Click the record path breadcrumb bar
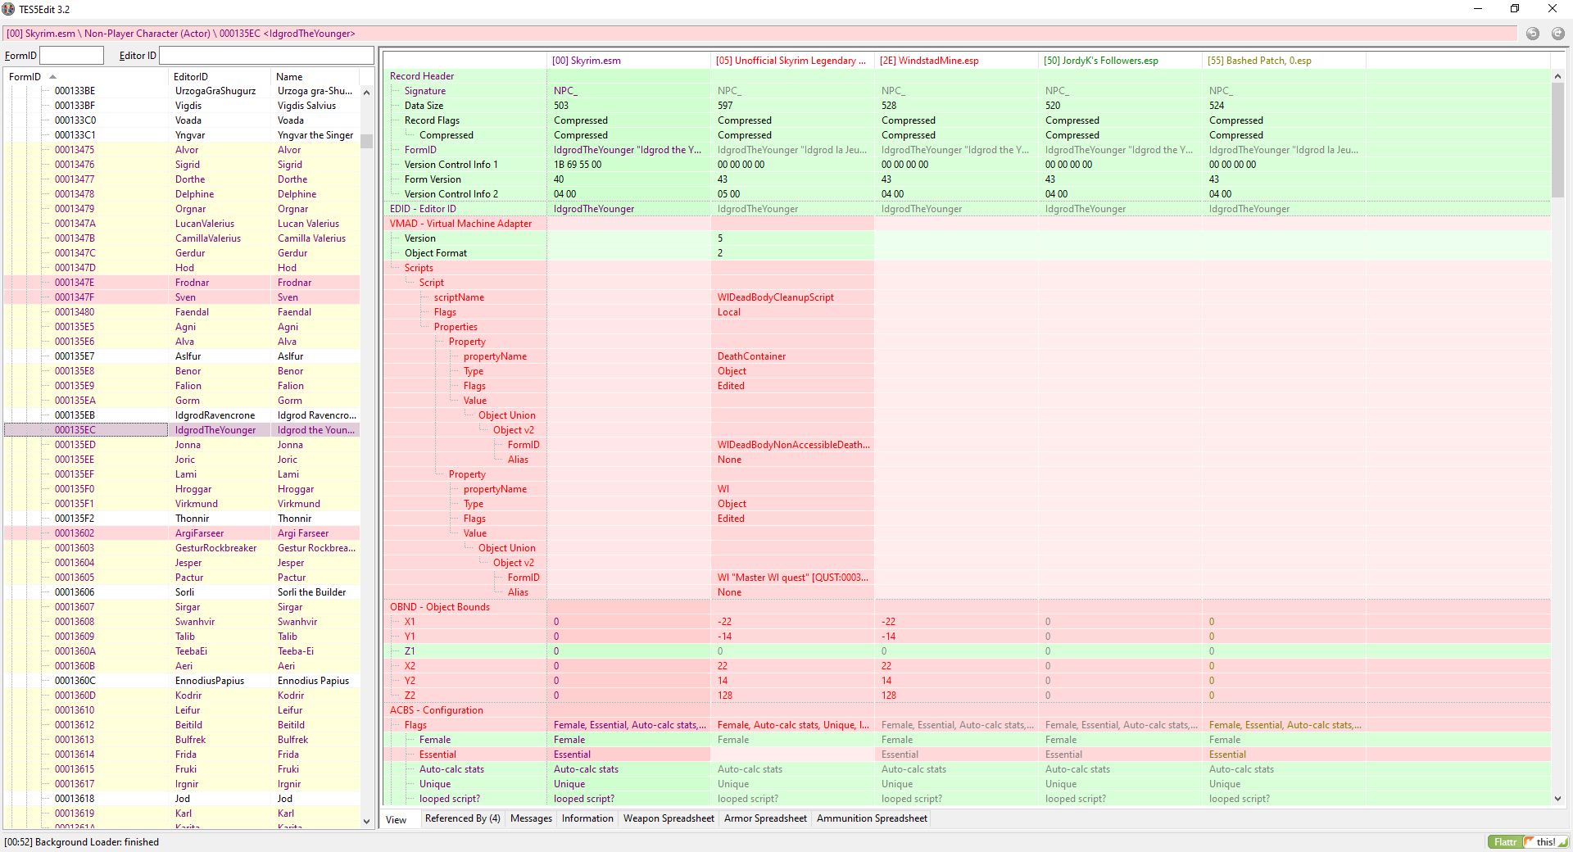This screenshot has width=1573, height=852. [759, 34]
